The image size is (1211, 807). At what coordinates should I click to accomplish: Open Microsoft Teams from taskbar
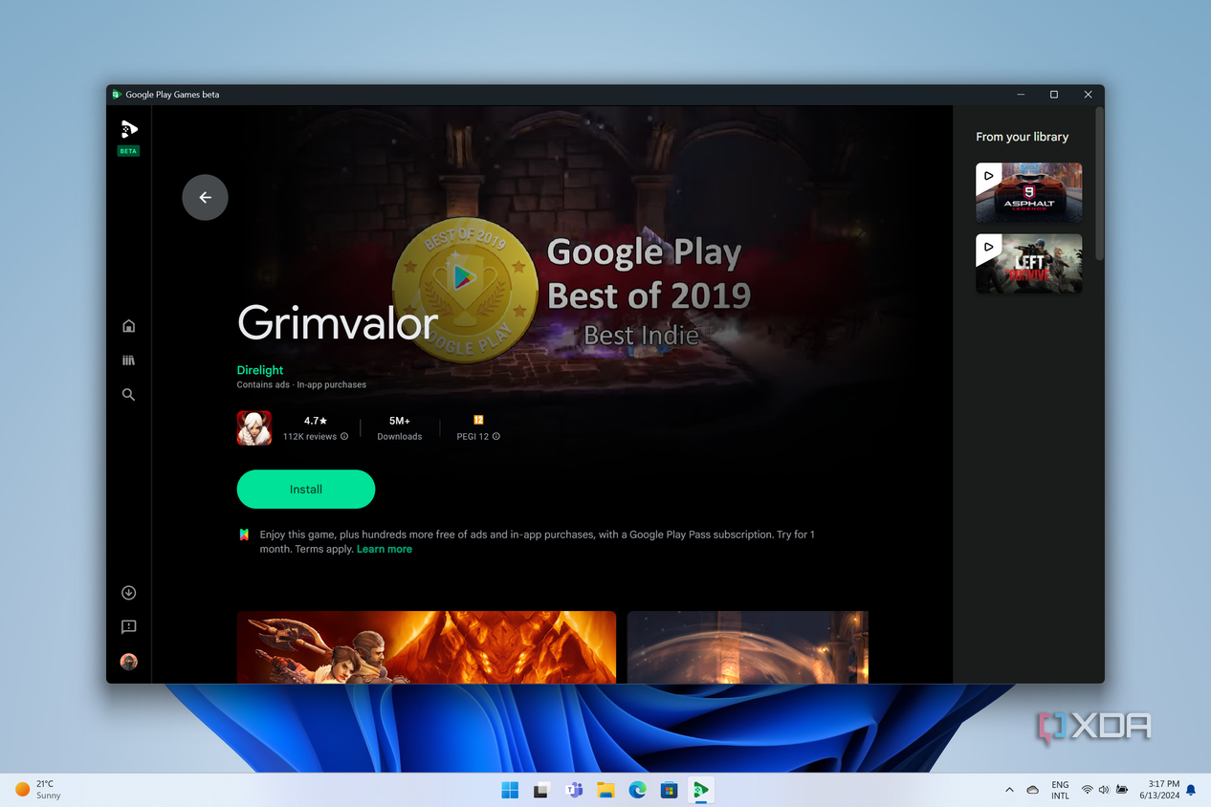(x=574, y=790)
